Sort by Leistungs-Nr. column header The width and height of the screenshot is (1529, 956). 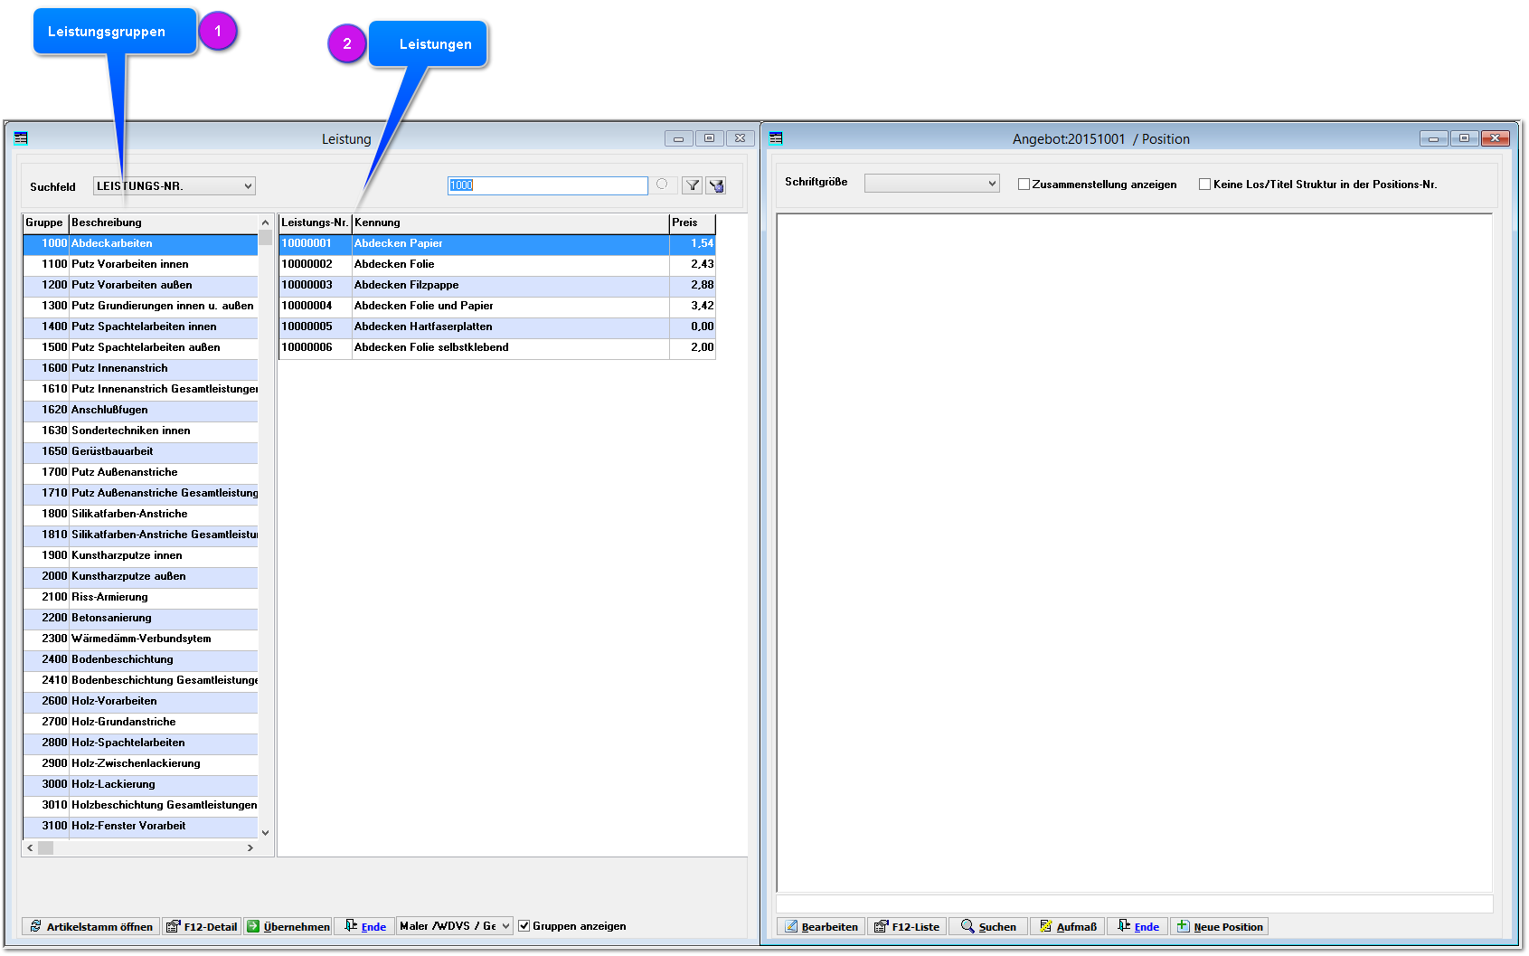tap(315, 222)
